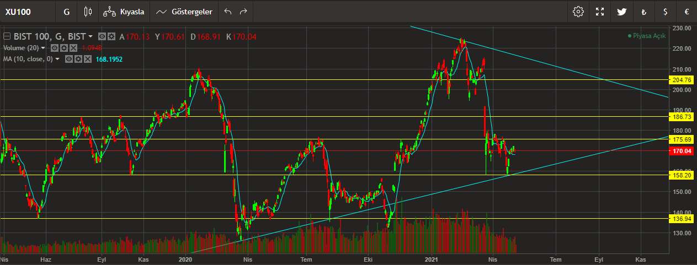Open BIST 100 series settings gear
This screenshot has height=265, width=697.
111,36
